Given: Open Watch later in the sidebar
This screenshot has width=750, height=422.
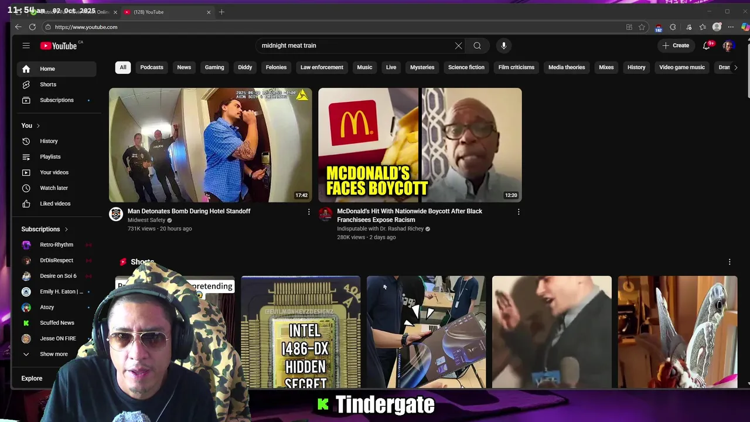Looking at the screenshot, I should (x=56, y=188).
